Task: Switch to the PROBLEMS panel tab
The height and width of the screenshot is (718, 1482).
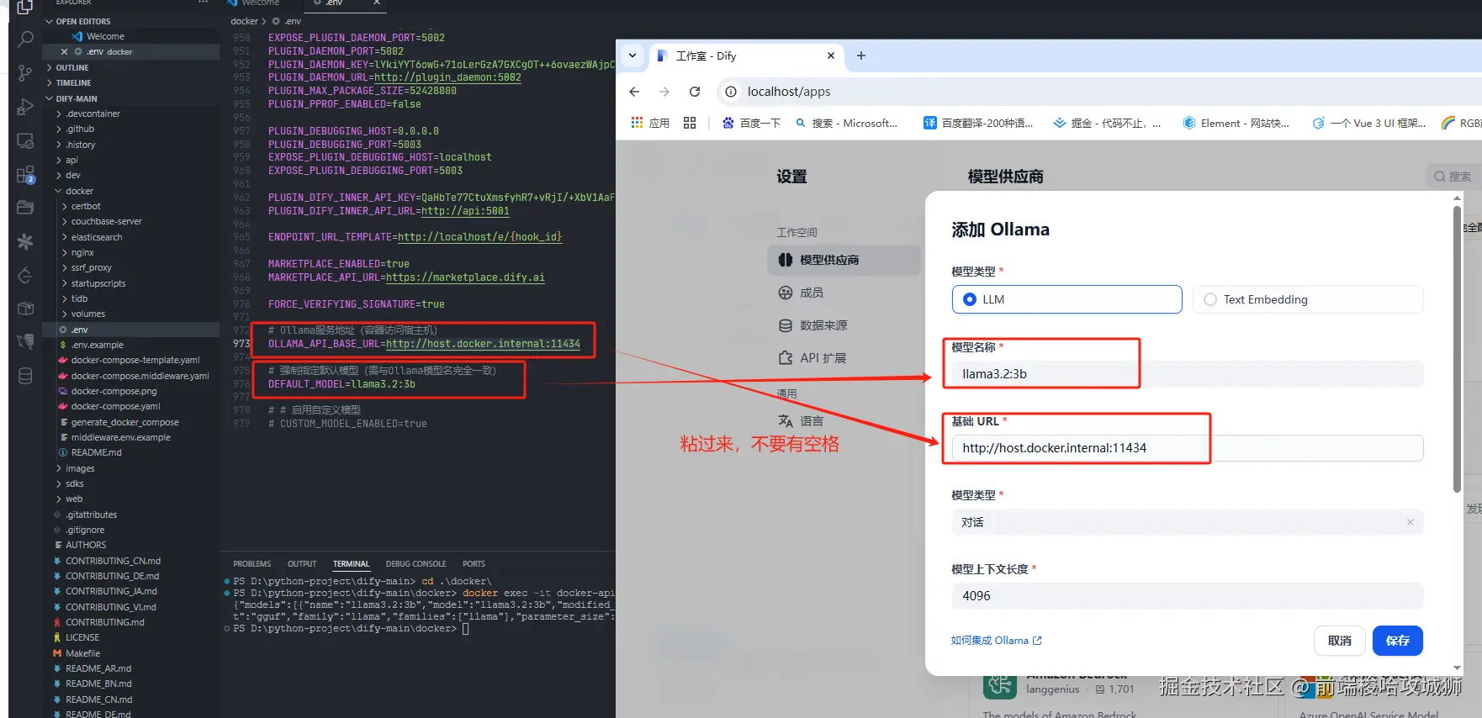Action: pyautogui.click(x=252, y=564)
